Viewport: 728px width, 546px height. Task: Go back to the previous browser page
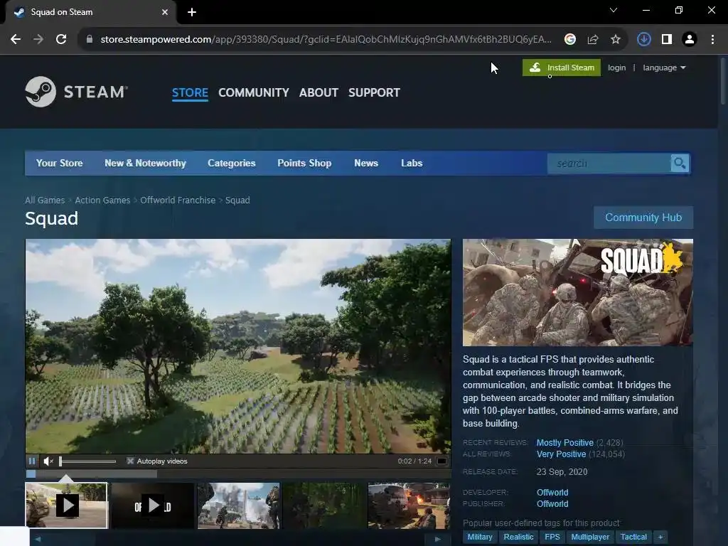pyautogui.click(x=16, y=40)
